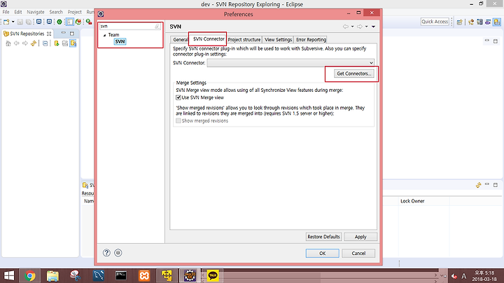Open XAMPP from the taskbar
This screenshot has height=283, width=504.
tap(144, 275)
